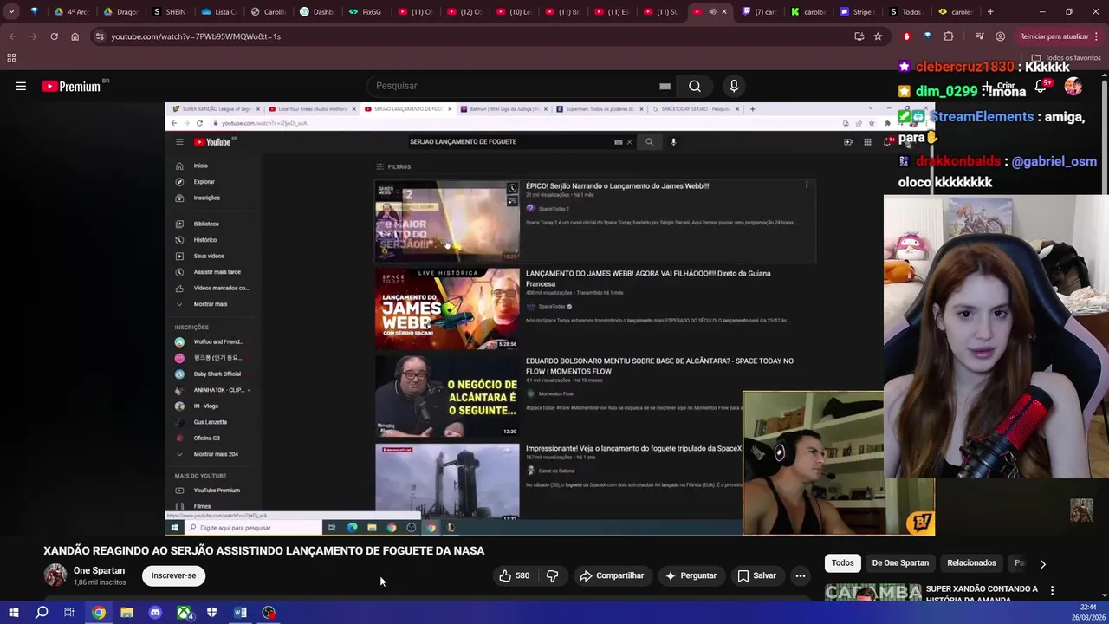Viewport: 1109px width, 624px height.
Task: Open the recommended video thumbnail
Action: 872,593
